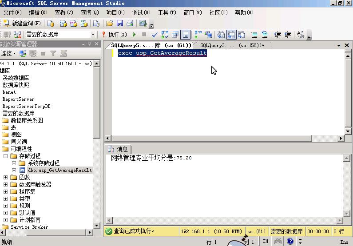
Task: Switch to the SQLQuery3 tab
Action: click(232, 45)
